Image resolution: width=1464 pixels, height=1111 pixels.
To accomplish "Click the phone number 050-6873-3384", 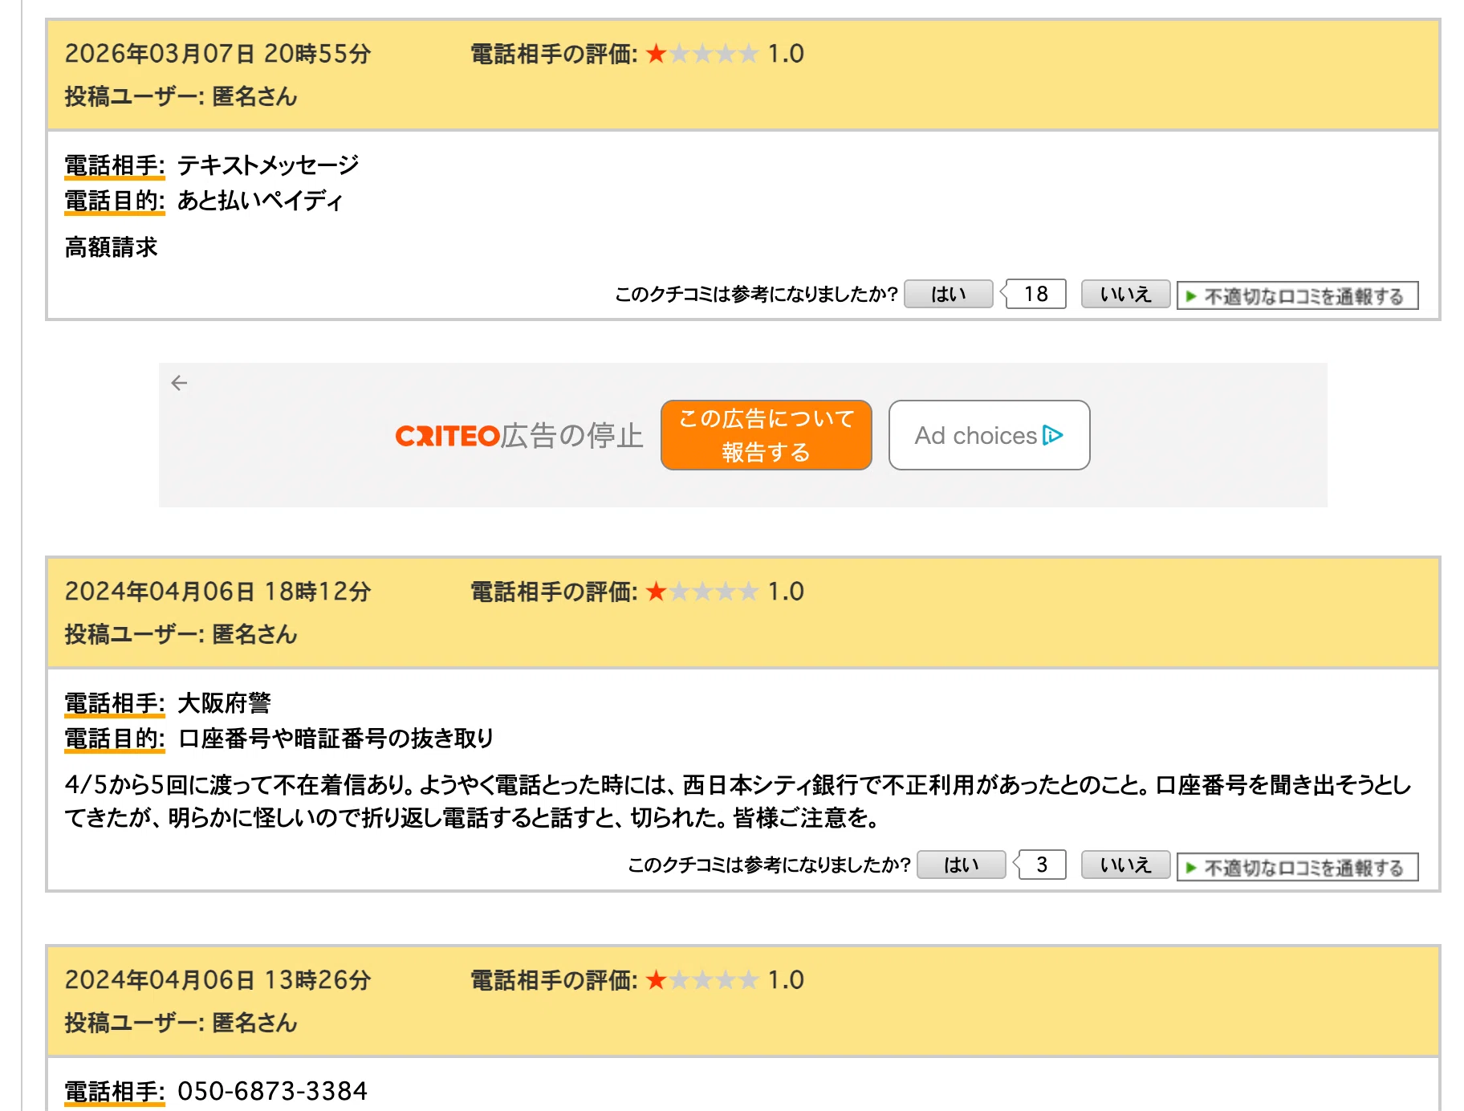I will click(x=272, y=1092).
